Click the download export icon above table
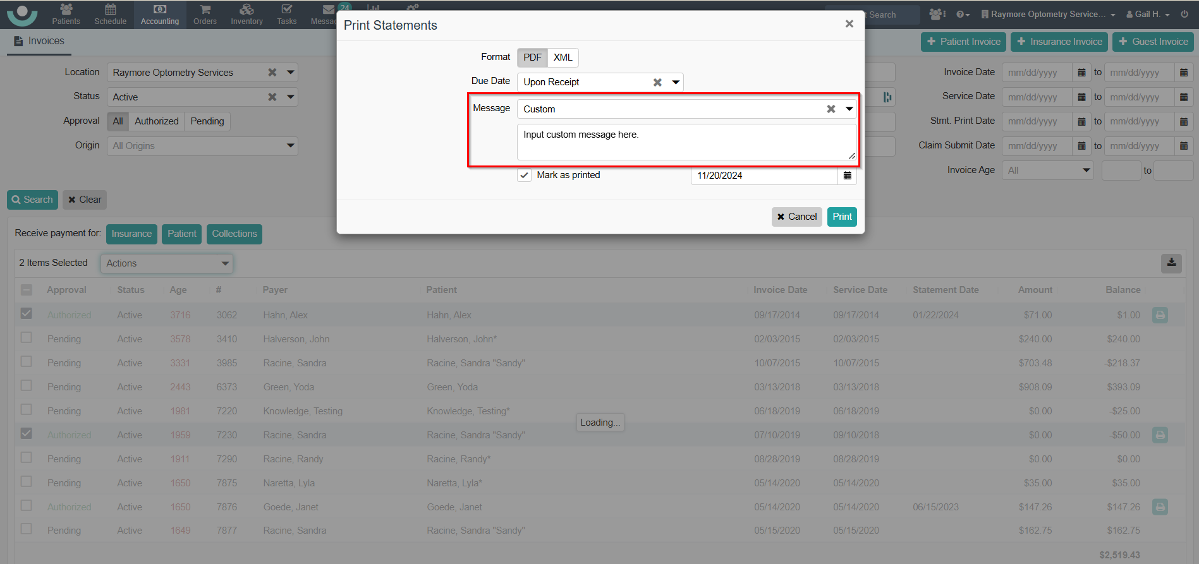 pyautogui.click(x=1171, y=263)
